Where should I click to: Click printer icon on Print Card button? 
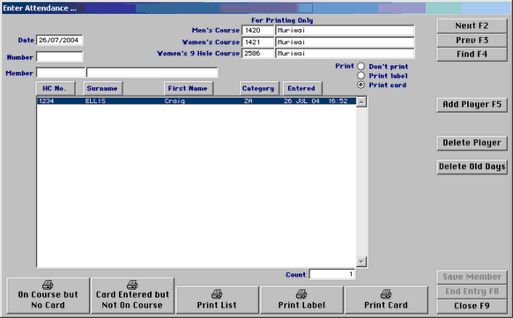386,294
